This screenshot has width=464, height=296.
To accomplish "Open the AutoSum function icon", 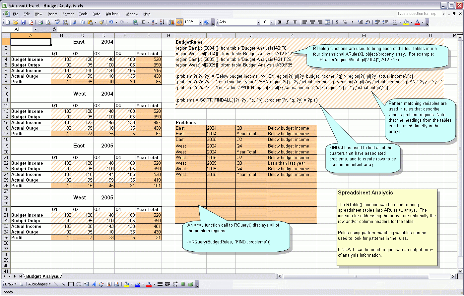I will (x=143, y=22).
